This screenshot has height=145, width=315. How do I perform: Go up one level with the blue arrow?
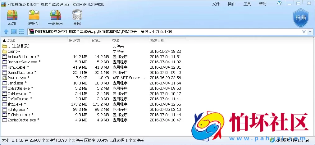click(6, 32)
